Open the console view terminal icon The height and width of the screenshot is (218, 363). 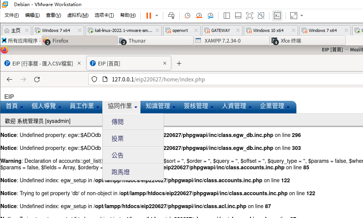pyautogui.click(x=277, y=16)
